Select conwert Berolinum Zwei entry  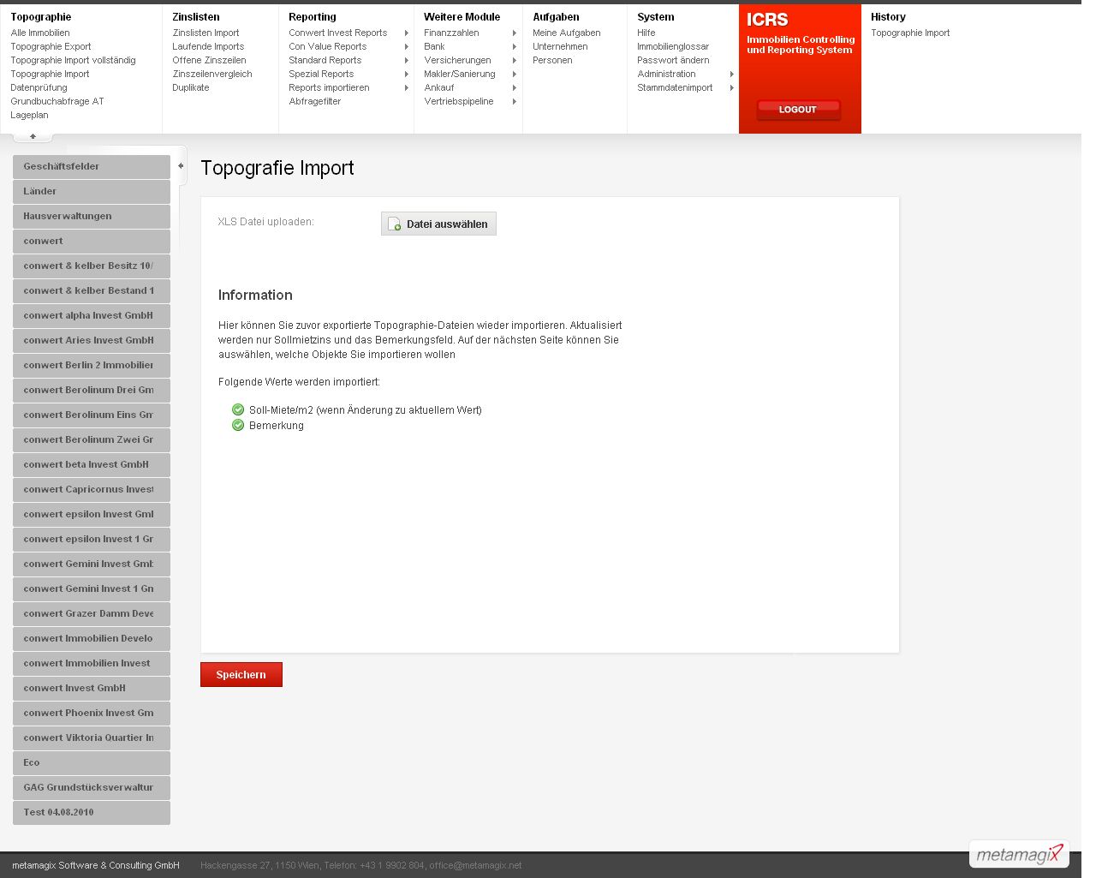92,439
